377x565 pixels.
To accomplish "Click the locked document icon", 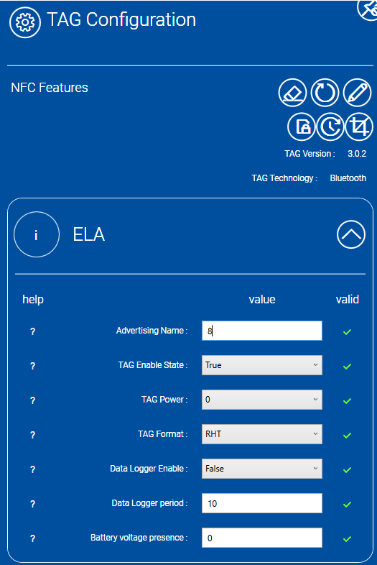I will (x=302, y=127).
